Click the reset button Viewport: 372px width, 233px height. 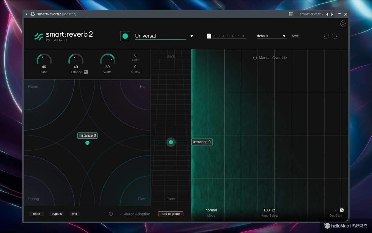37,214
